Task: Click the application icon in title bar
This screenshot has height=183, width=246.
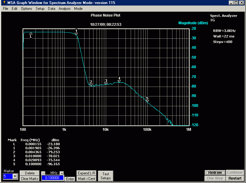Action: click(x=4, y=3)
